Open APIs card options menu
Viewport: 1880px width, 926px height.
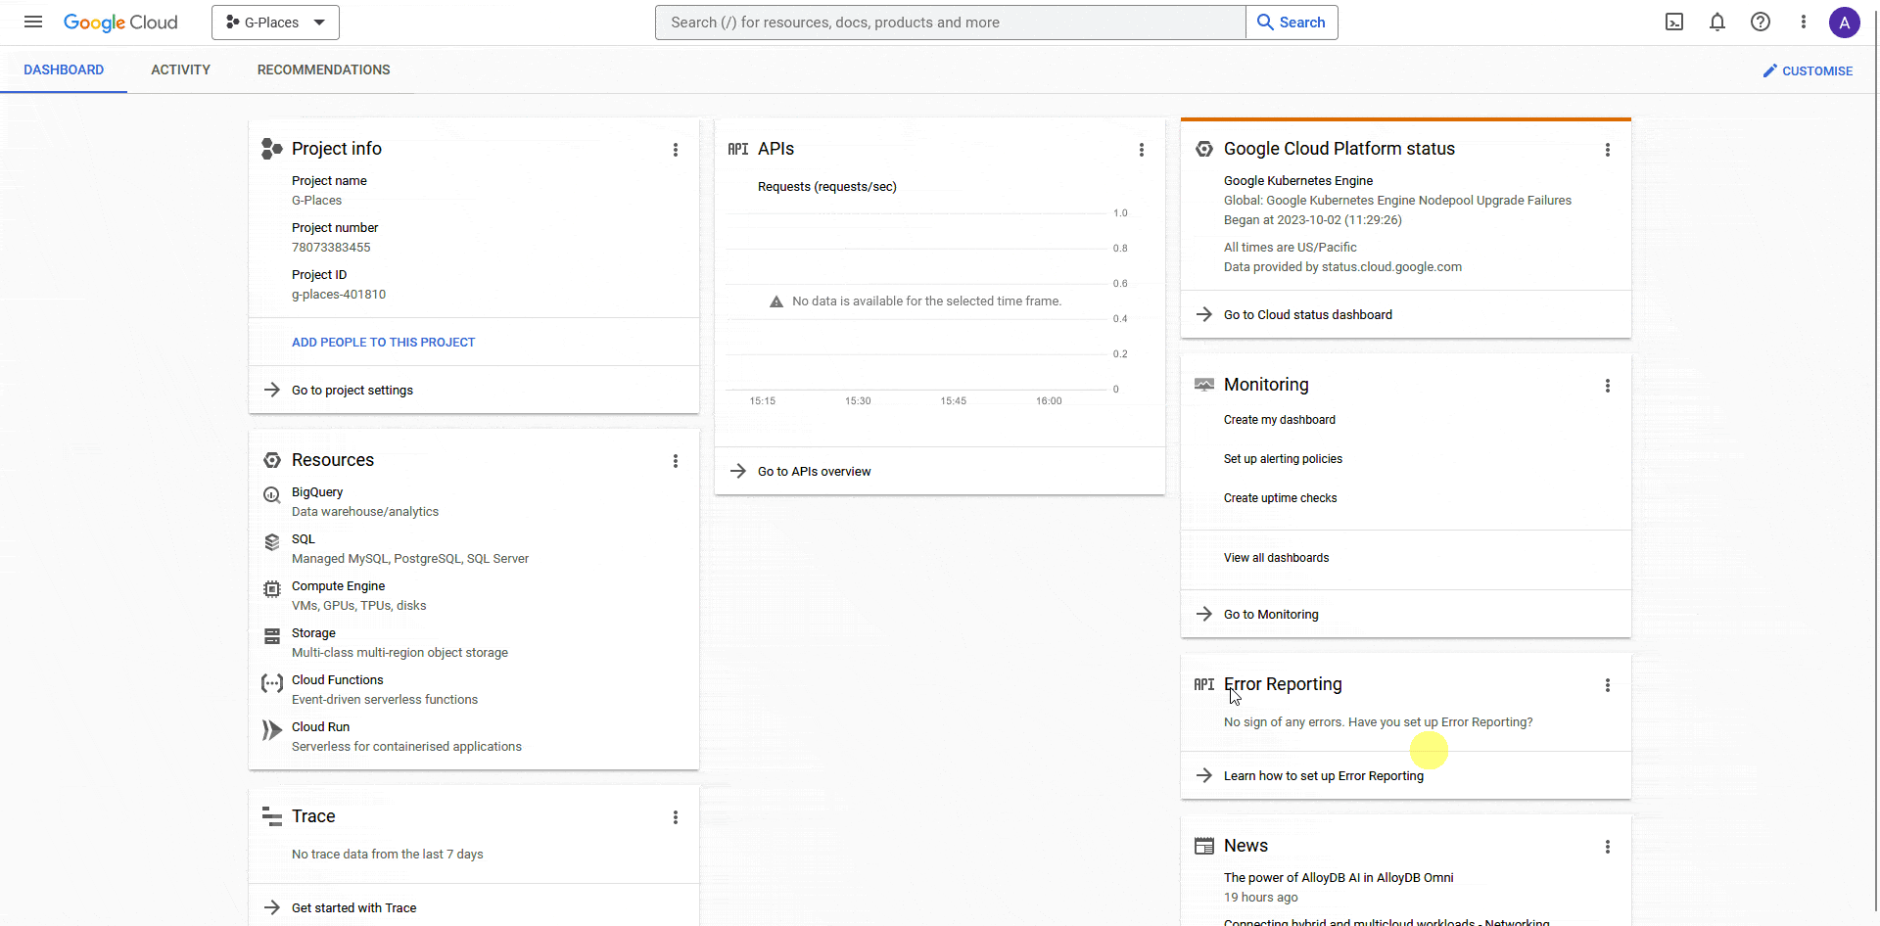1142,150
